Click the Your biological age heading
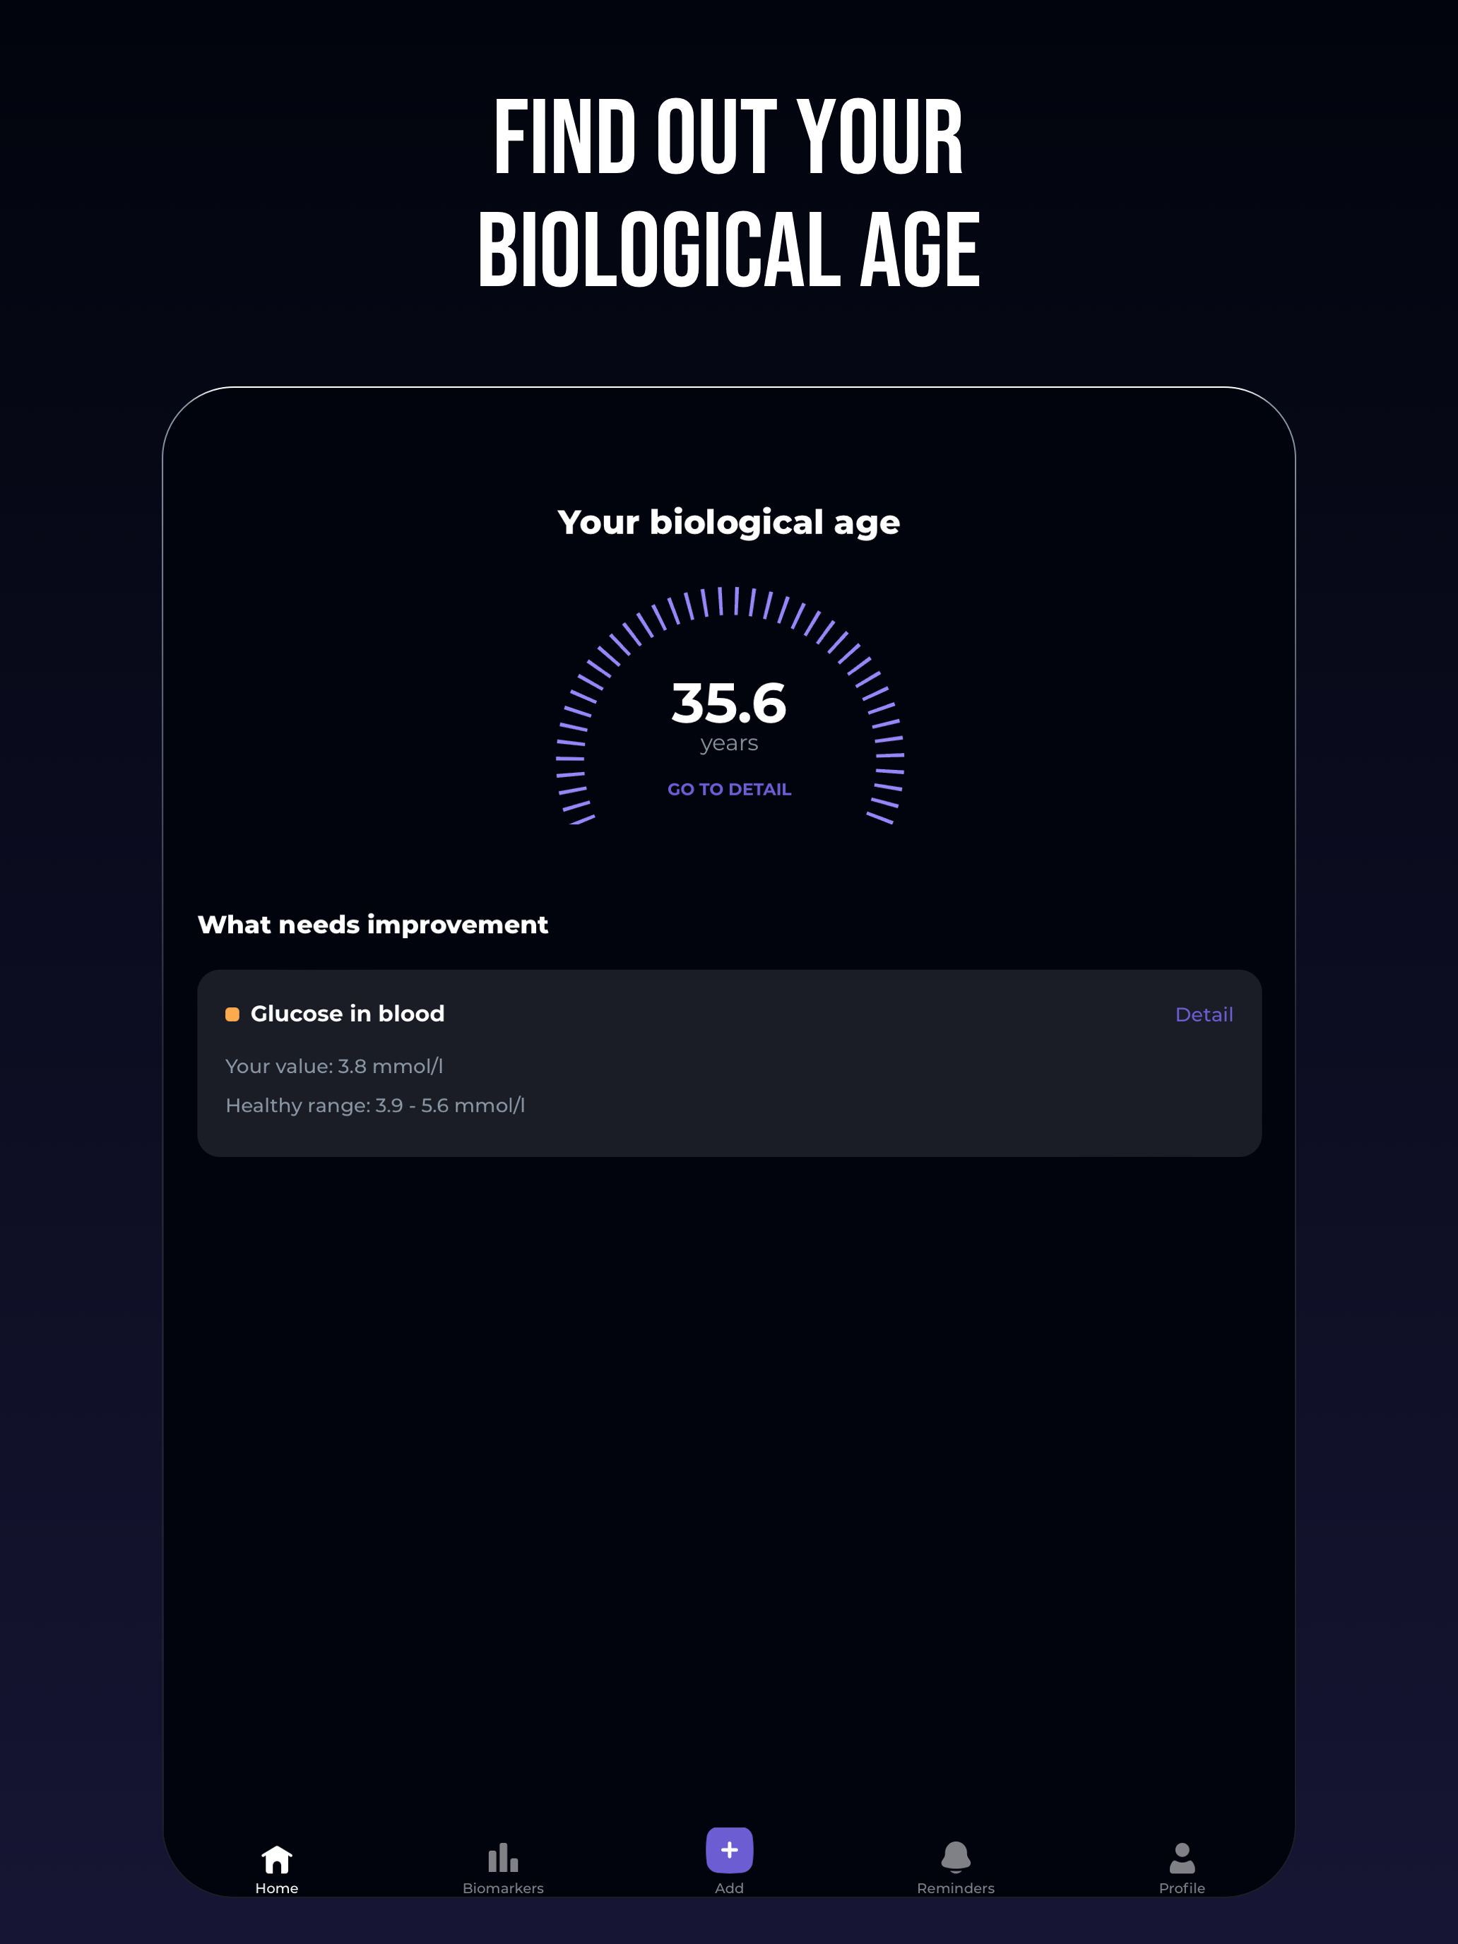Screen dimensions: 1458x1944 point(728,522)
